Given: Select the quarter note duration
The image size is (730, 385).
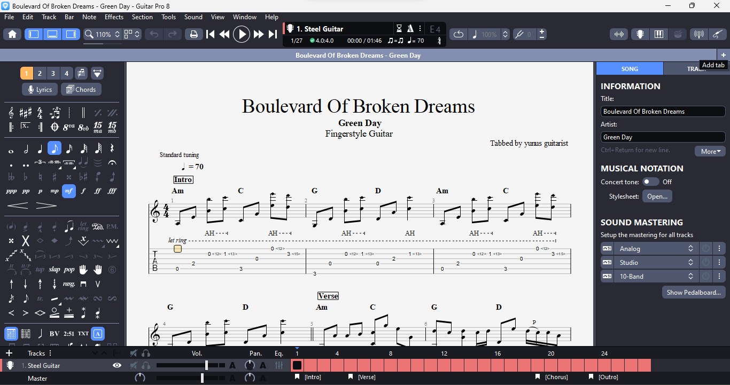Looking at the screenshot, I should pos(40,148).
